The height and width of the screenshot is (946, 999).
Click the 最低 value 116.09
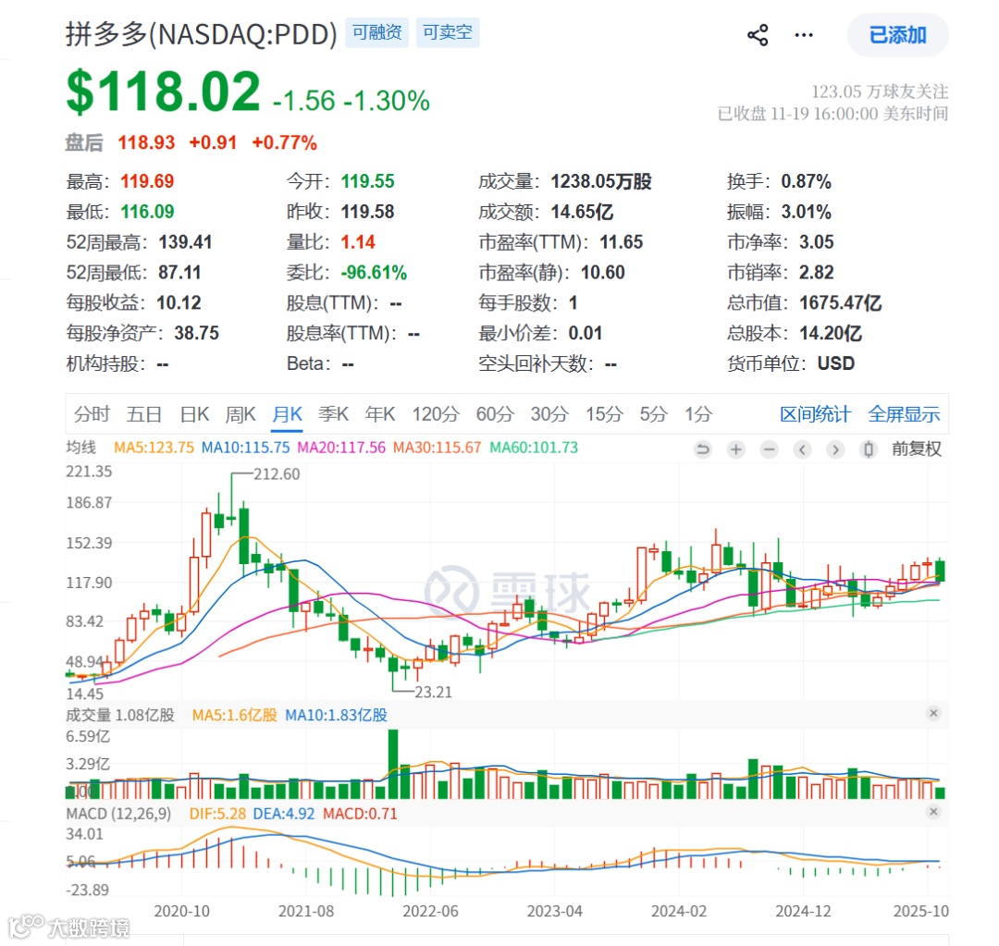tap(147, 212)
